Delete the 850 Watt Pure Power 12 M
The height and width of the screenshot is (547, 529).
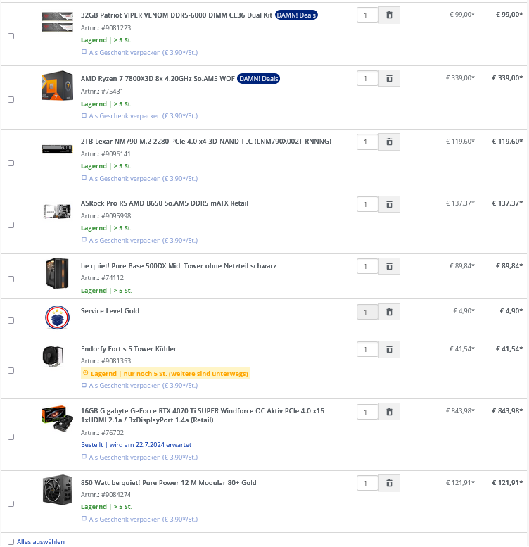(389, 483)
